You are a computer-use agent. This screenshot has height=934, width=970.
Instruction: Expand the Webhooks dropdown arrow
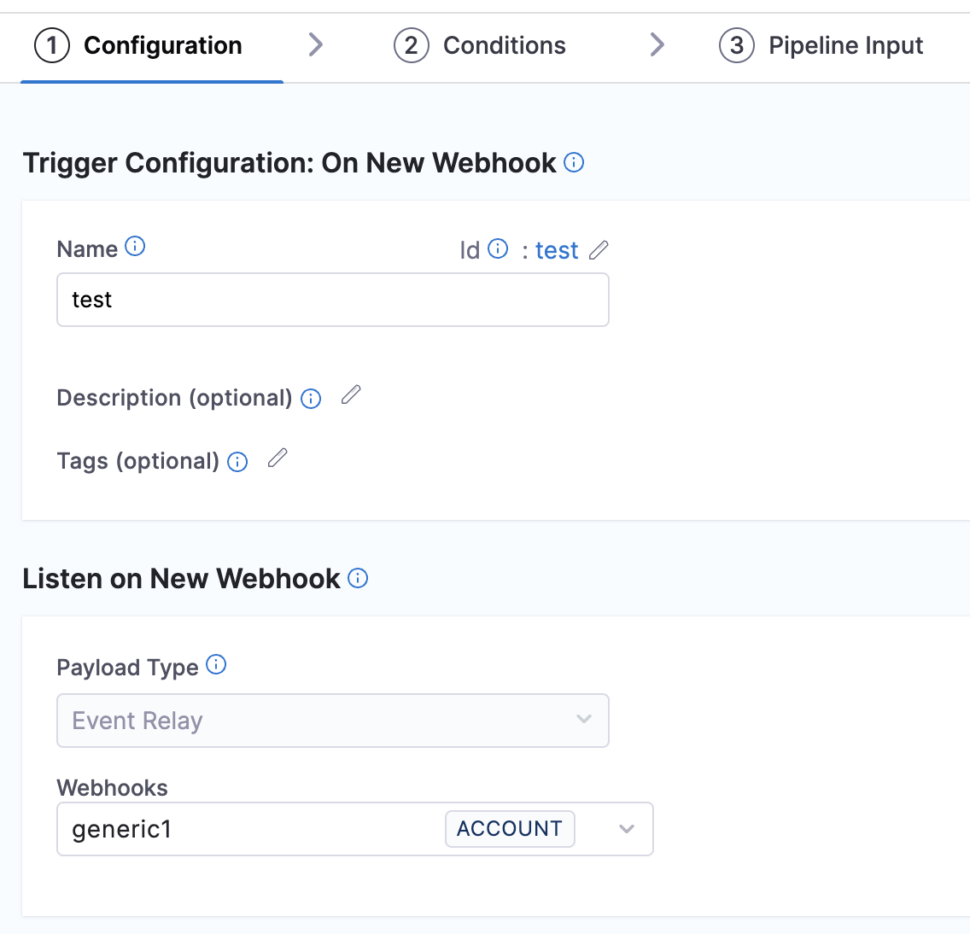(x=627, y=829)
